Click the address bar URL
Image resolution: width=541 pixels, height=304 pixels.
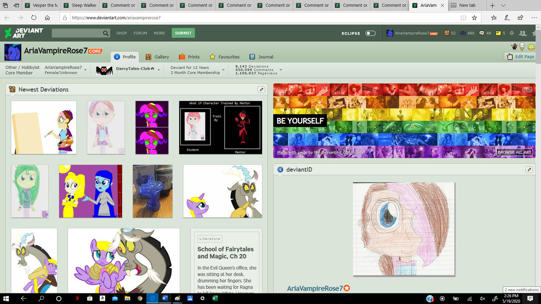(116, 18)
